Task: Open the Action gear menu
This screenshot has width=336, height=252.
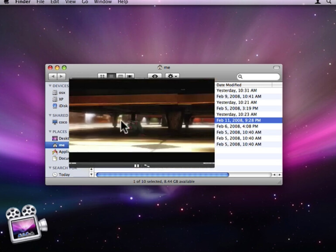Action: (172, 76)
